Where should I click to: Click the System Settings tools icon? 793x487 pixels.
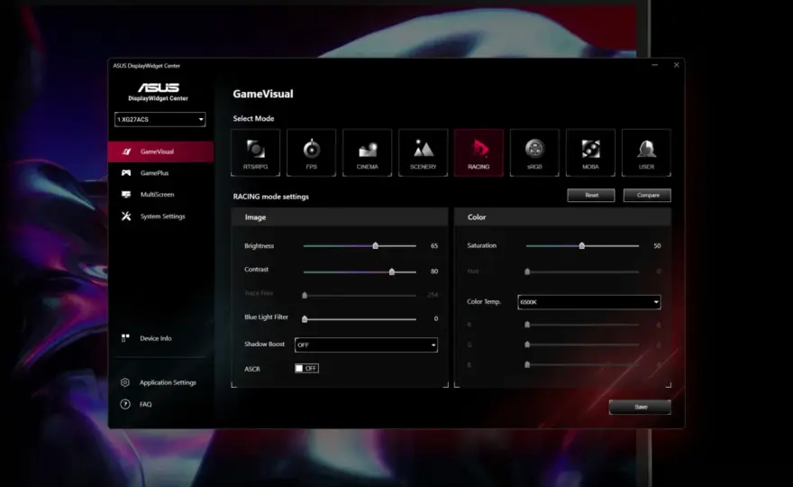click(x=126, y=216)
